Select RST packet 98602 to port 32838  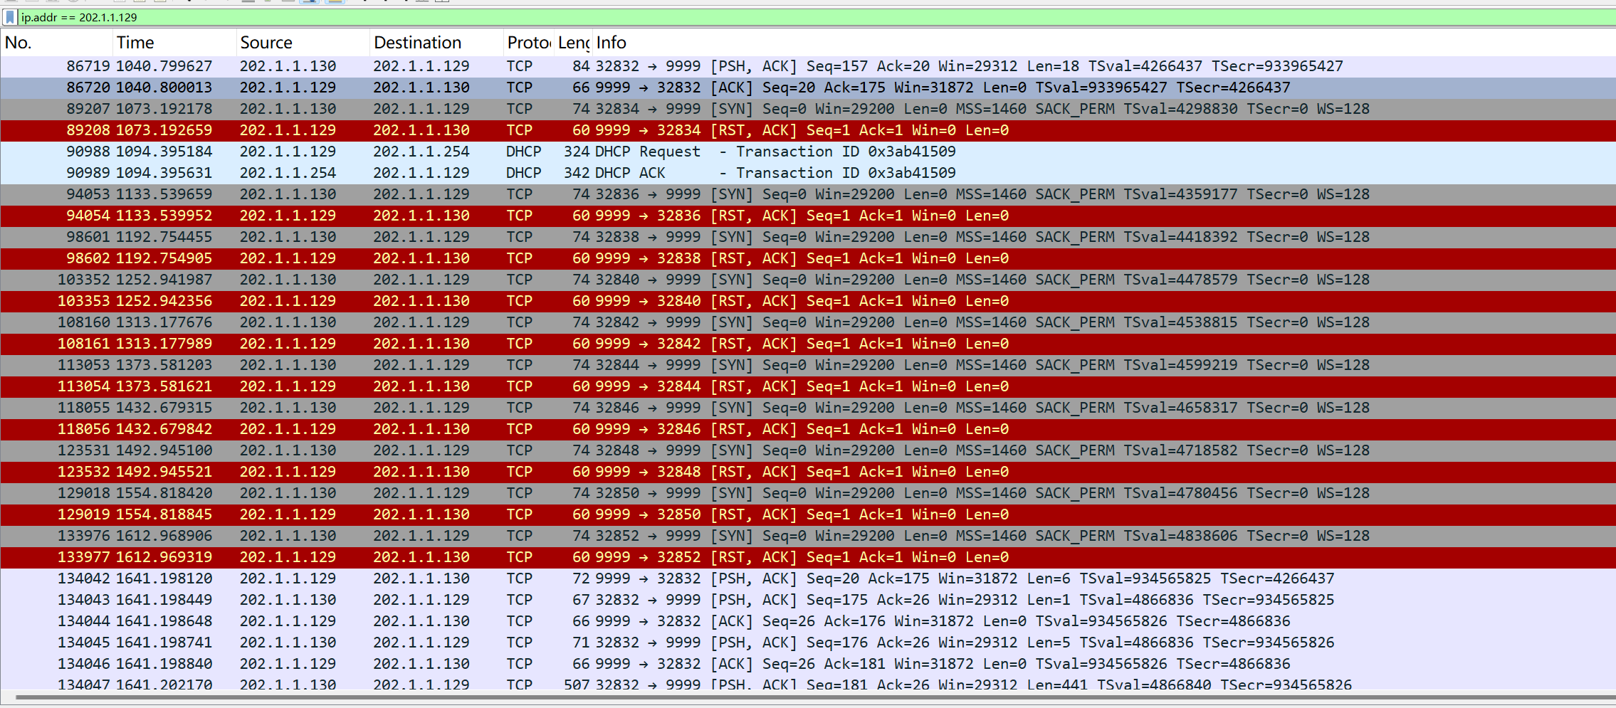tap(808, 258)
